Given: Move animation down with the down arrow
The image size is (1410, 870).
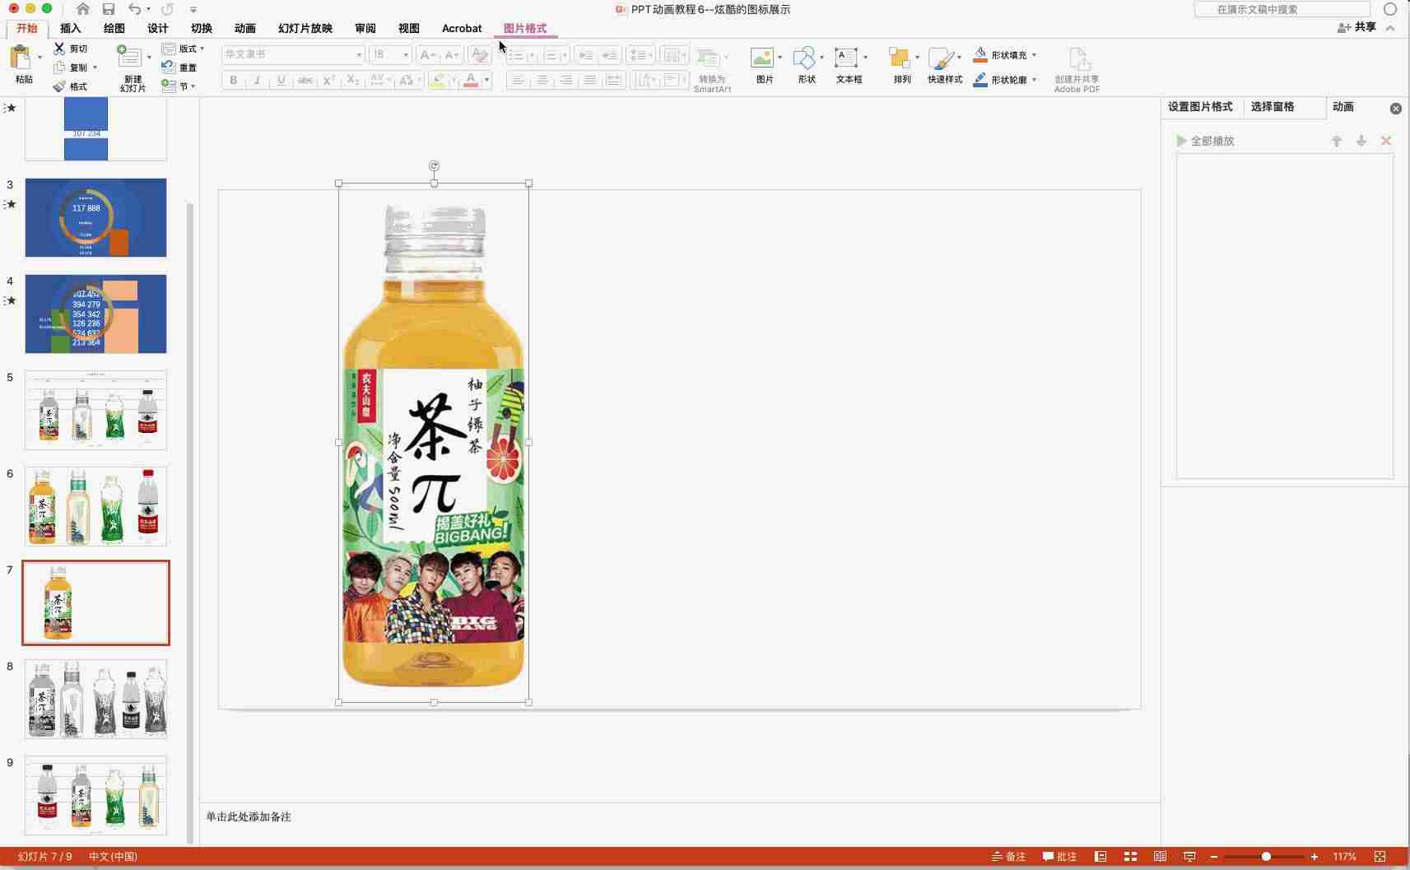Looking at the screenshot, I should point(1361,141).
